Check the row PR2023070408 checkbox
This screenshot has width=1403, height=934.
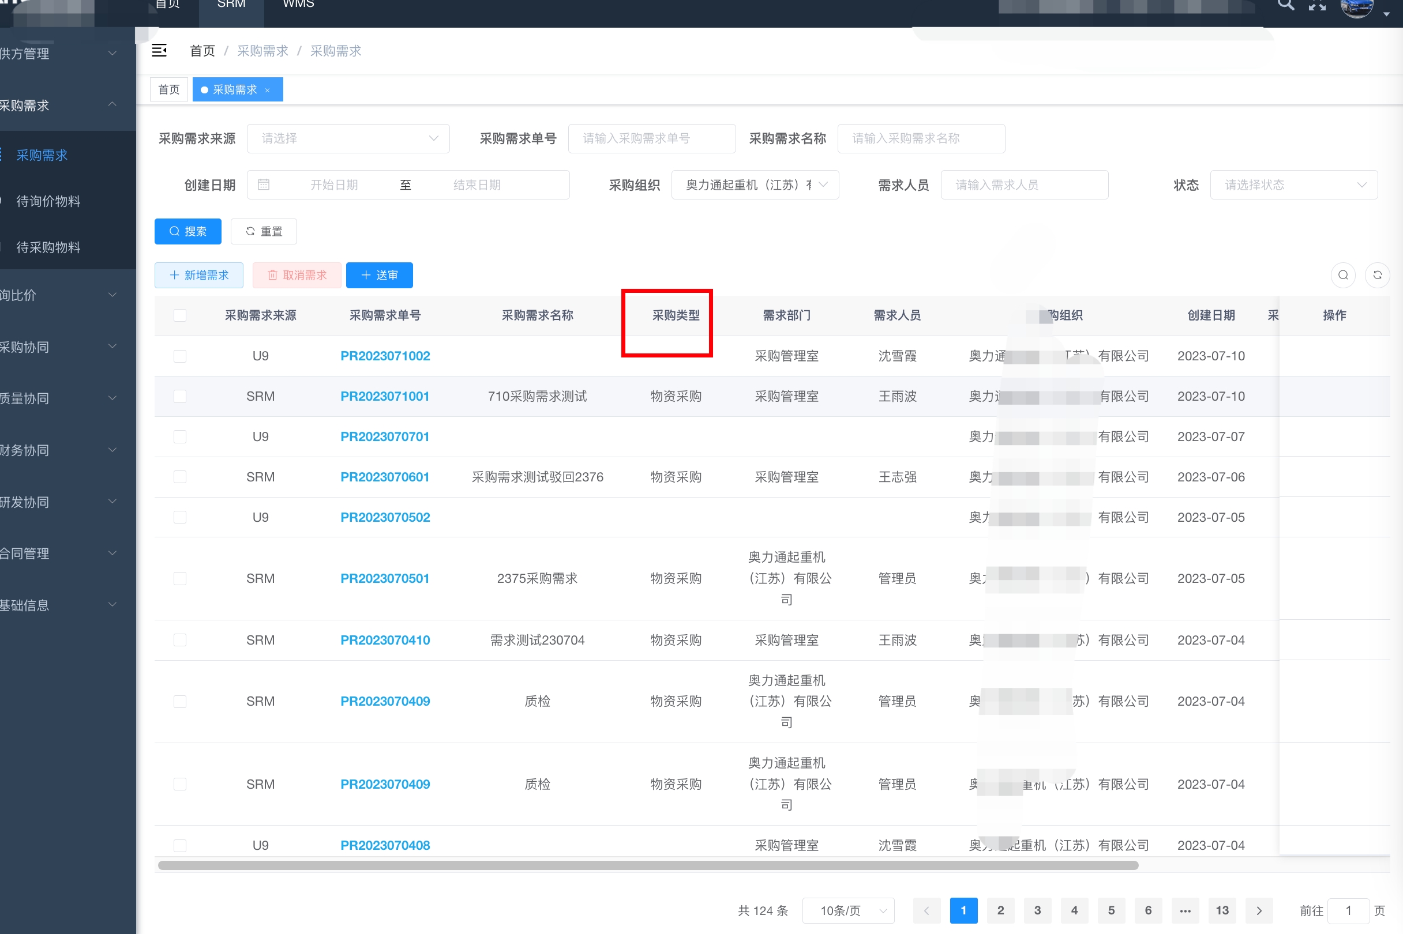click(x=180, y=845)
